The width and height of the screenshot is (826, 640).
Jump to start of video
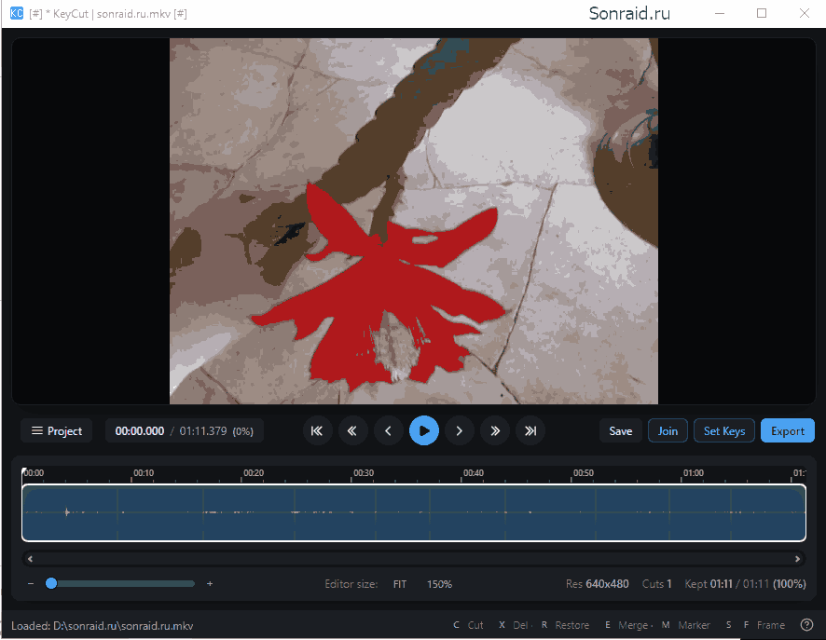[x=317, y=431]
